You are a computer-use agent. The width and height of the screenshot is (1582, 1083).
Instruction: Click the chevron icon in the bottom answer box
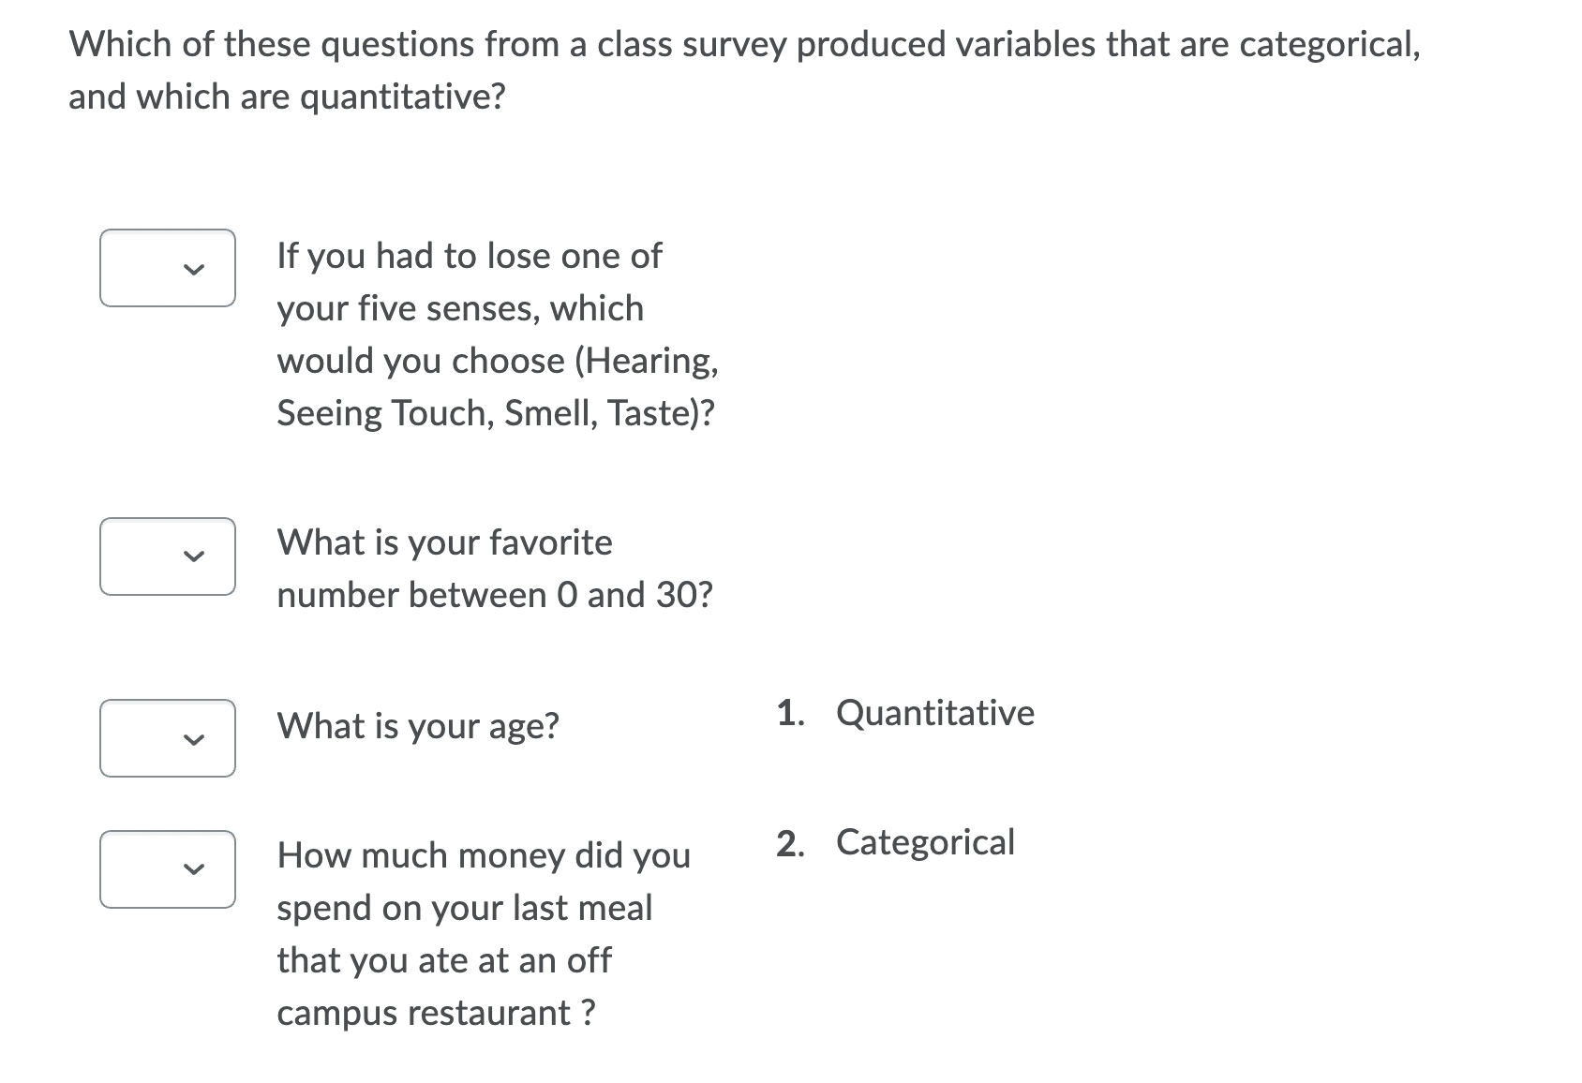click(192, 870)
